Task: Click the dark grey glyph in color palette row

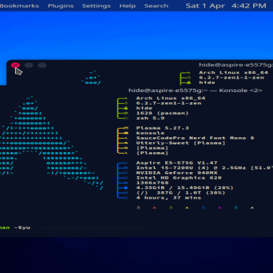Action: click(x=138, y=207)
